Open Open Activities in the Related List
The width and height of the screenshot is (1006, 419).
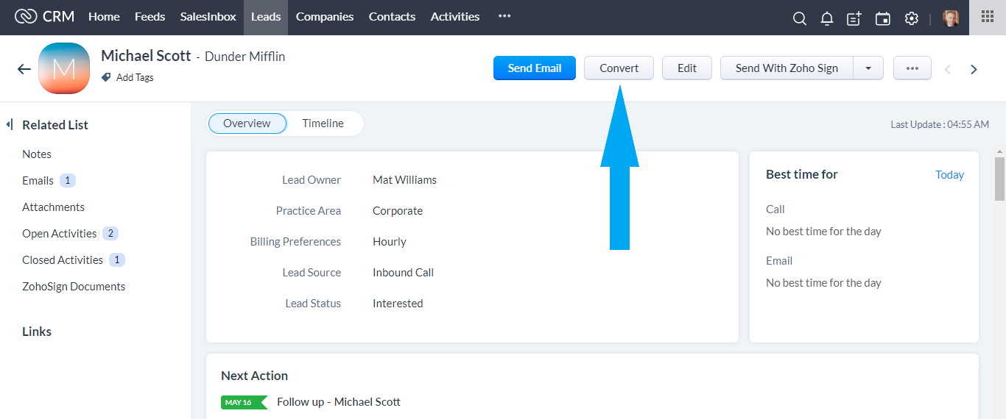[59, 234]
